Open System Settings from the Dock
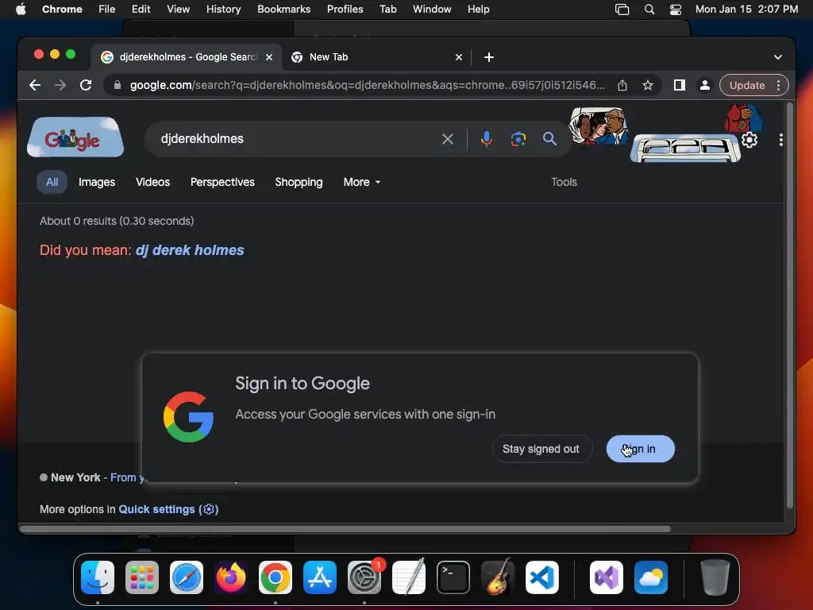 click(364, 577)
